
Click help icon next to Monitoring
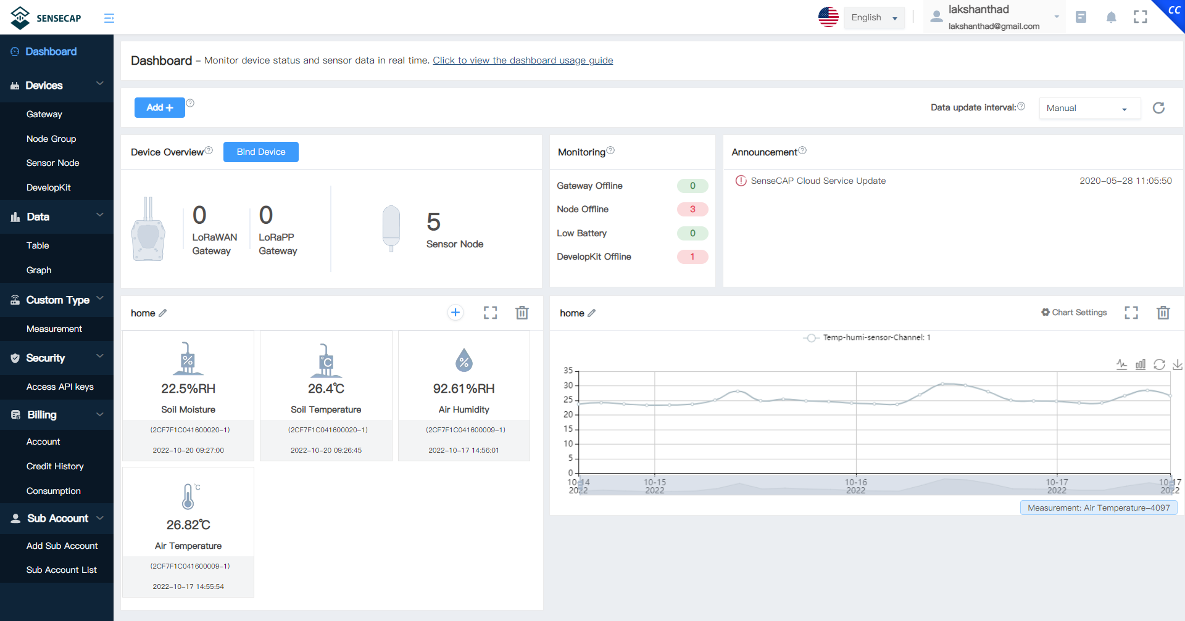click(x=610, y=150)
